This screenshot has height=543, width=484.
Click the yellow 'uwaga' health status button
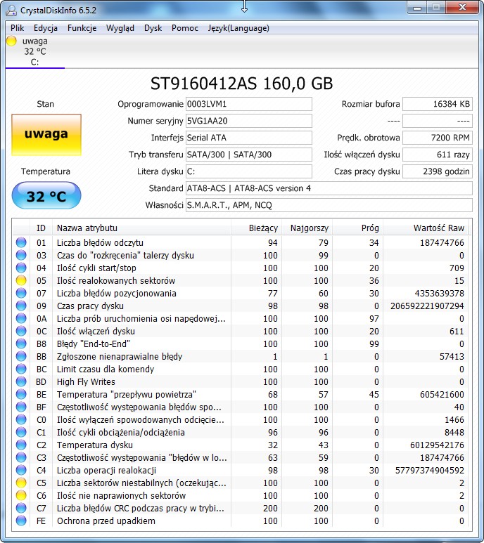(x=46, y=135)
